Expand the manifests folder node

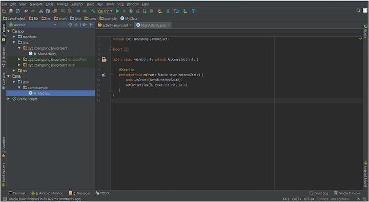14,37
